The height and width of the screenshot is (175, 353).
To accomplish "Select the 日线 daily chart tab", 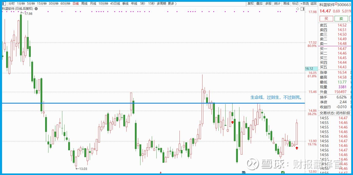I will (x=76, y=4).
